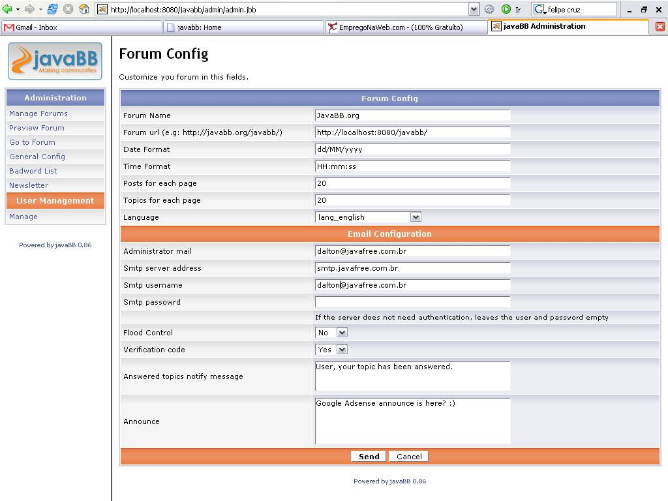Switch to the Gmail - Inbox tab

tap(81, 27)
